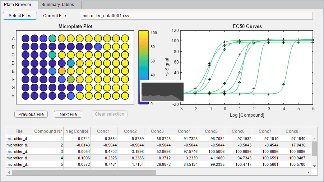The image size is (324, 182).
Task: Load the Next File
Action: 68,114
